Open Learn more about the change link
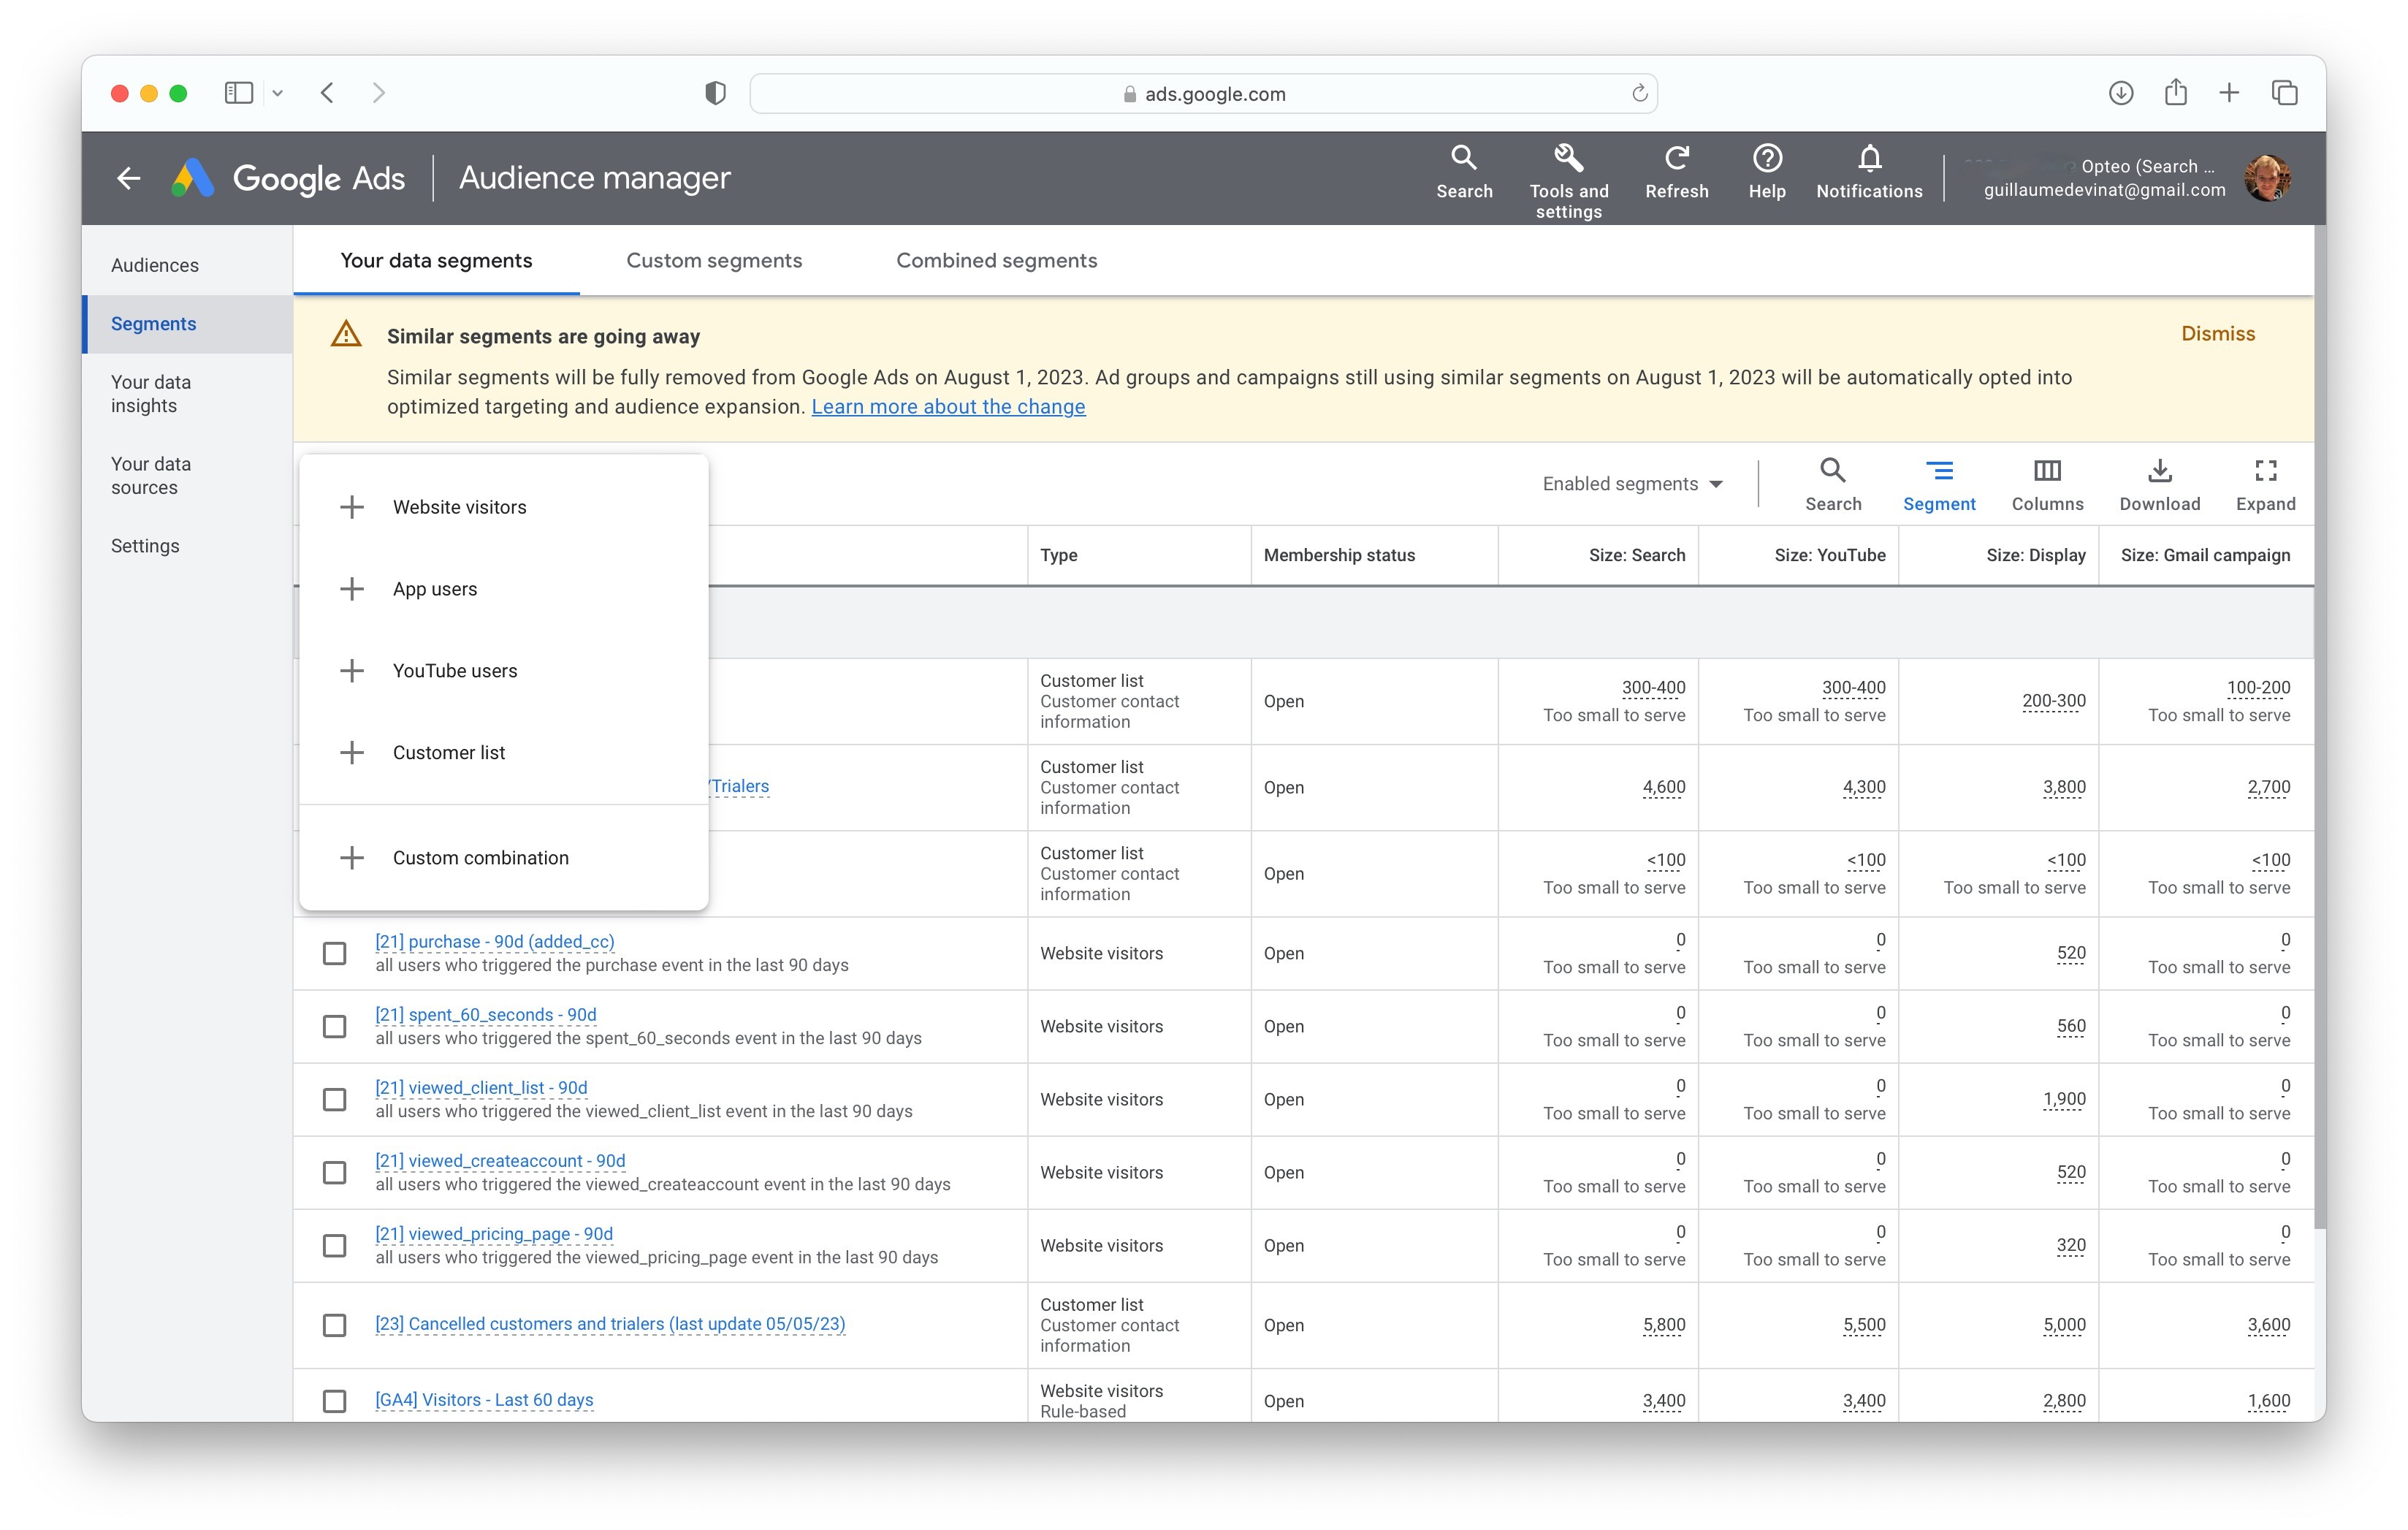 (947, 407)
